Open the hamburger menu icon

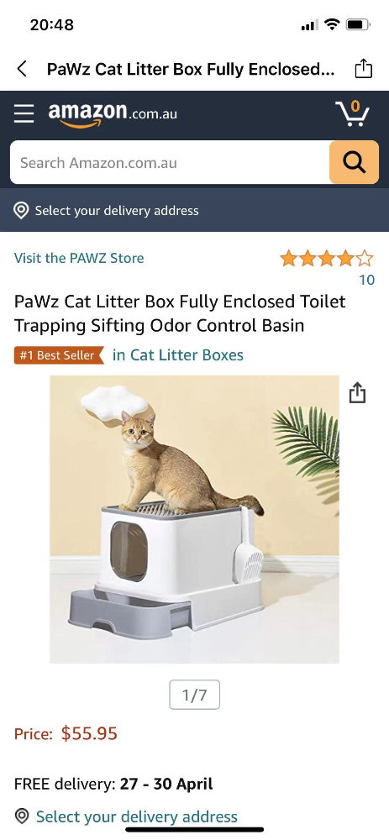[x=24, y=113]
